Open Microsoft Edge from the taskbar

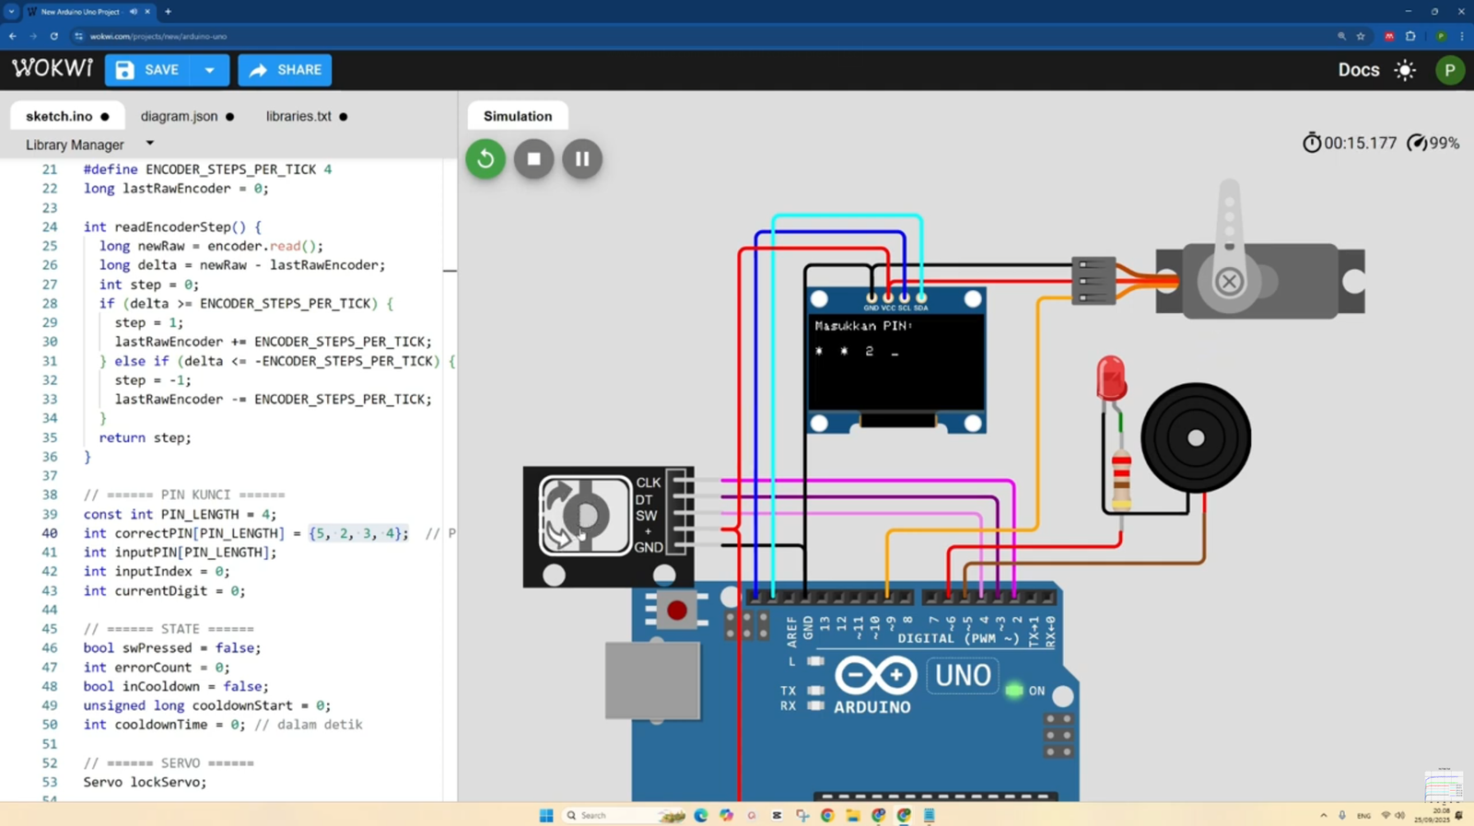click(x=701, y=815)
